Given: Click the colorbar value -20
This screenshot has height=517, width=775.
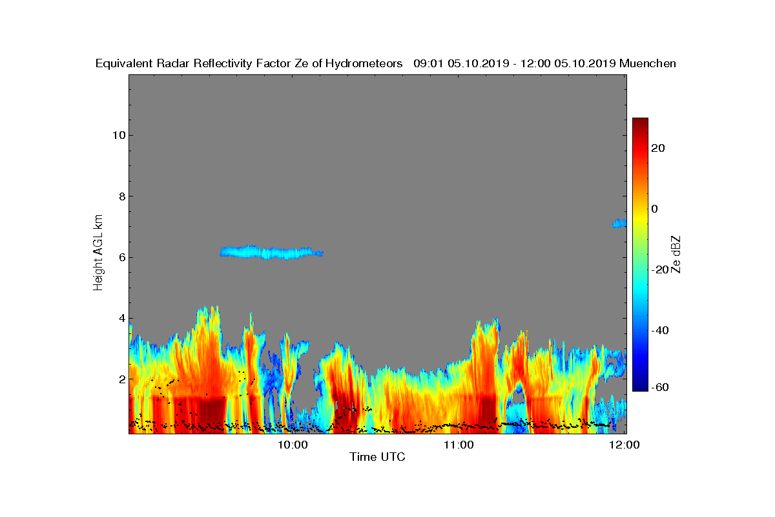Looking at the screenshot, I should 661,269.
